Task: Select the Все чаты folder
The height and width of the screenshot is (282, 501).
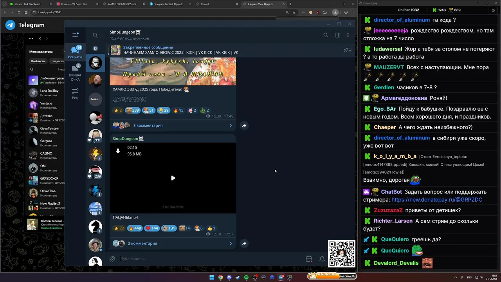Action: coord(75,52)
